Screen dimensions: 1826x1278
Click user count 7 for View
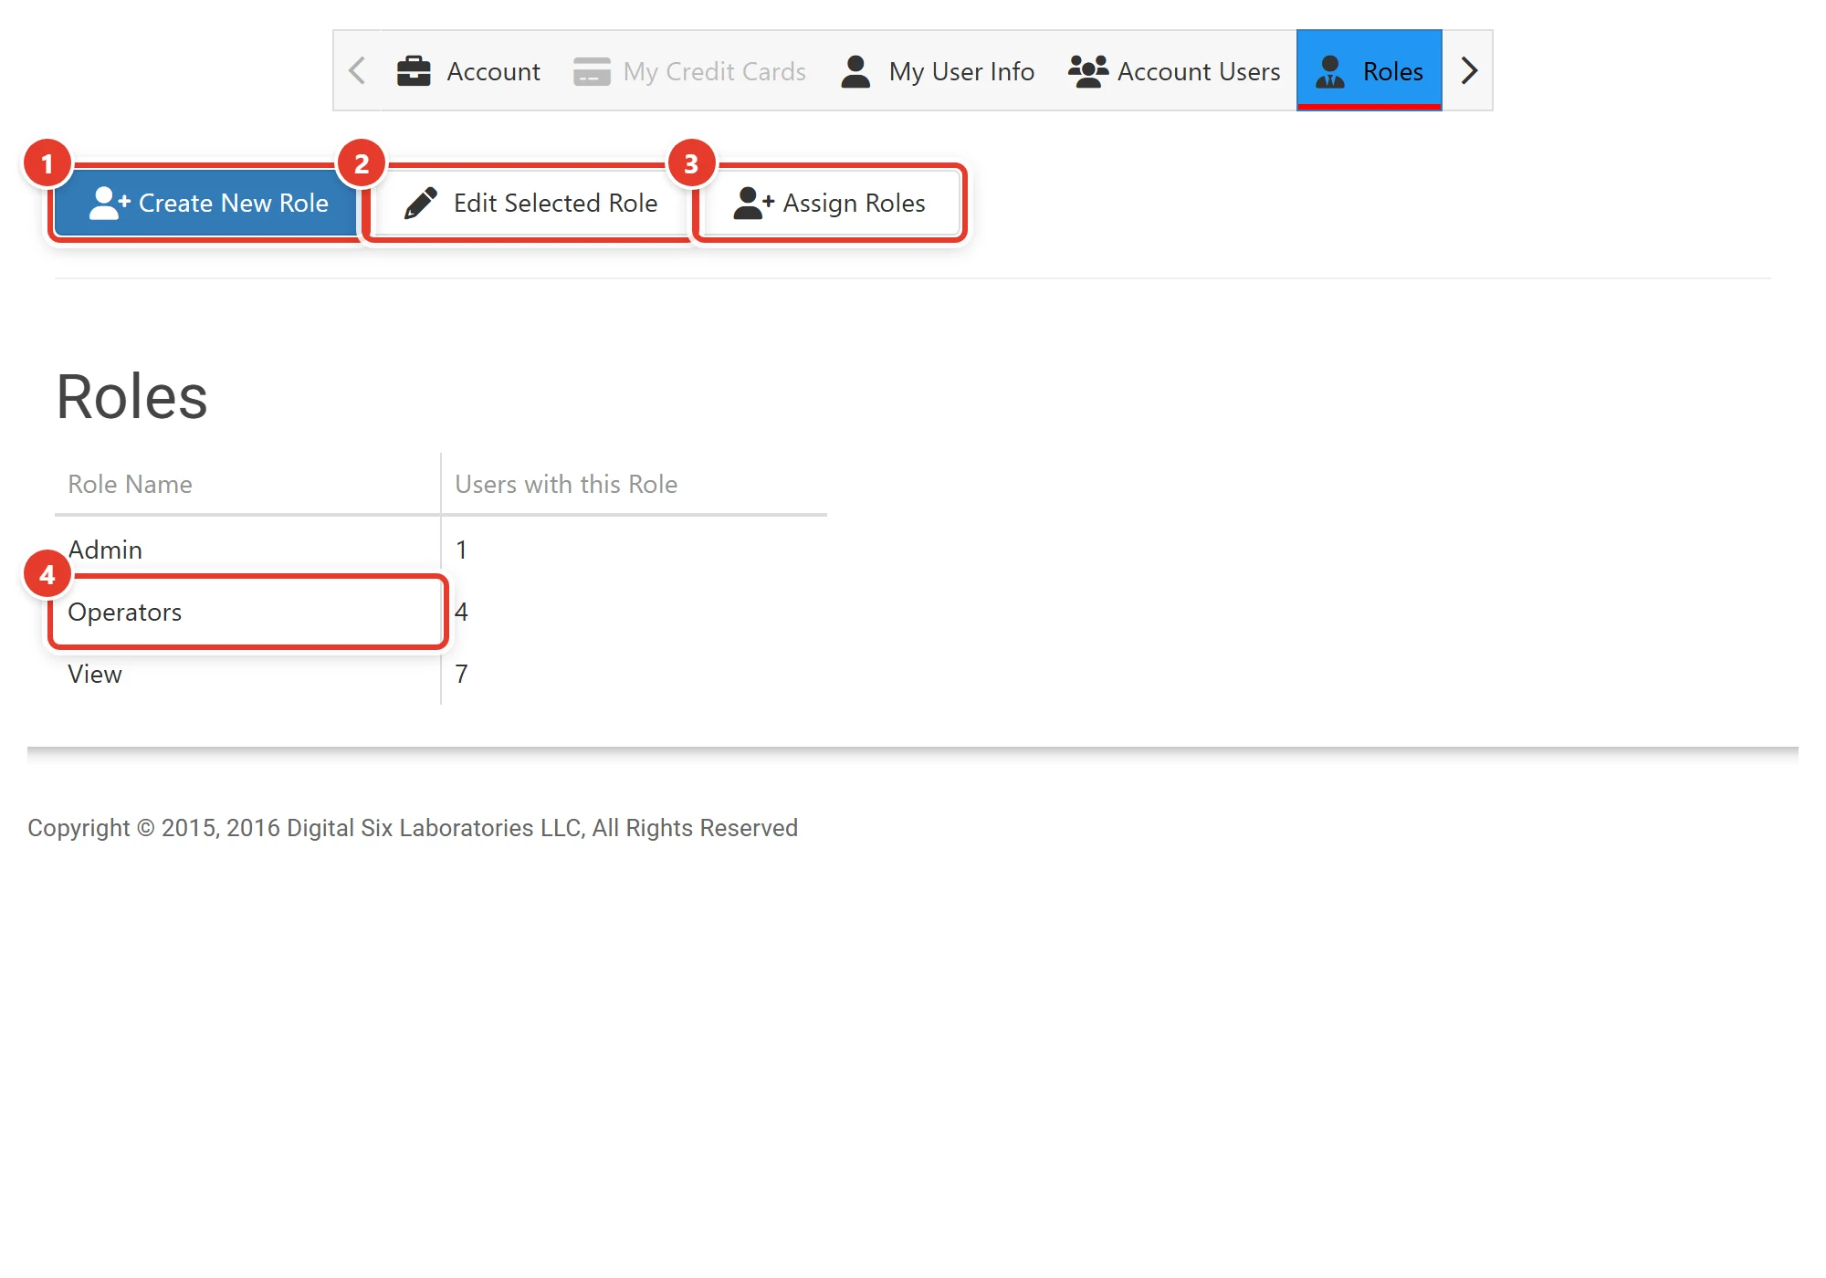pos(461,674)
